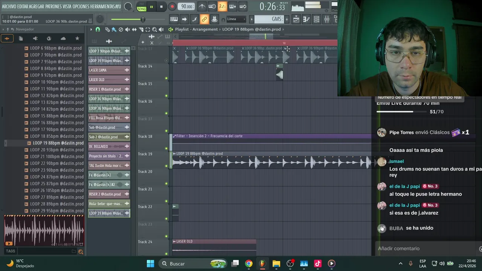
Task: Click the Añadir comentario input field
Action: click(426, 248)
